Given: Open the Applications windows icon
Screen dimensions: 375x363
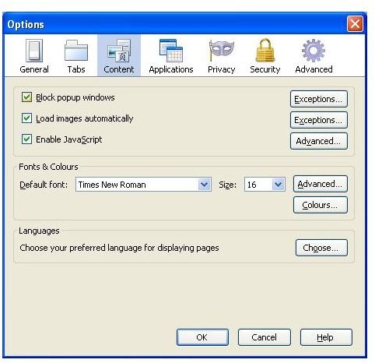Looking at the screenshot, I should point(171,51).
